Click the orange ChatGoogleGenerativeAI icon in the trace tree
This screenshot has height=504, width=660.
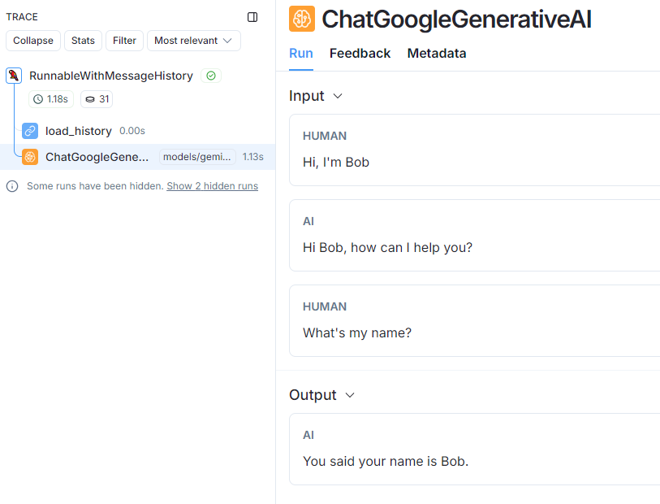(30, 157)
